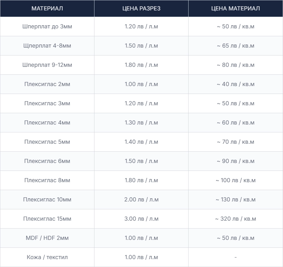Click the Плексиглас 3мм row label
The height and width of the screenshot is (267, 283).
[x=47, y=103]
